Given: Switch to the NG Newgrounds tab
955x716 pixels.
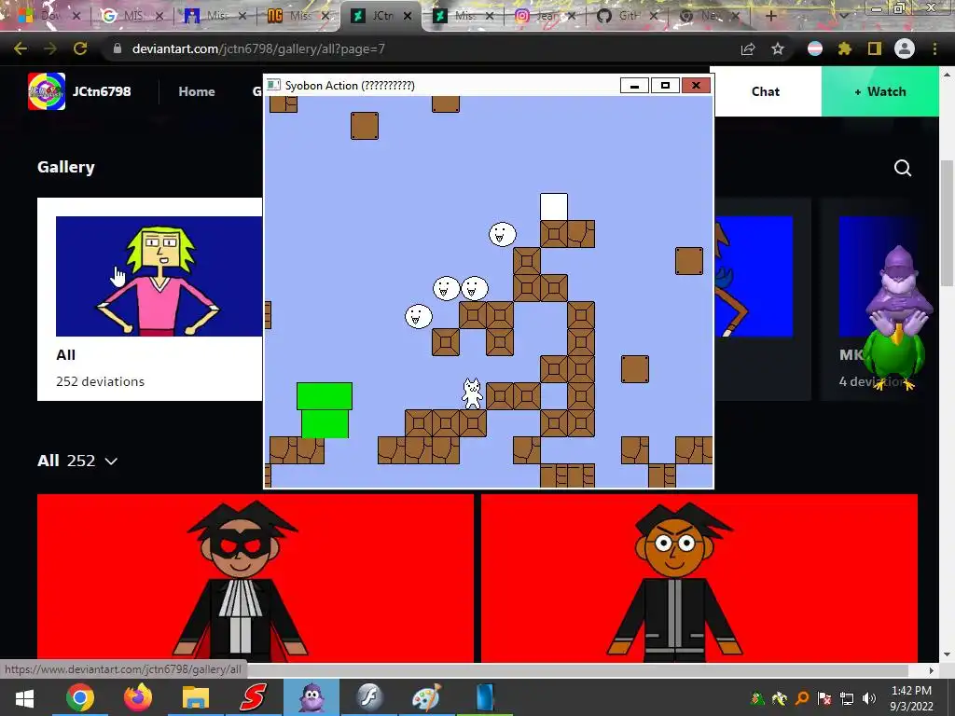Looking at the screenshot, I should 298,16.
